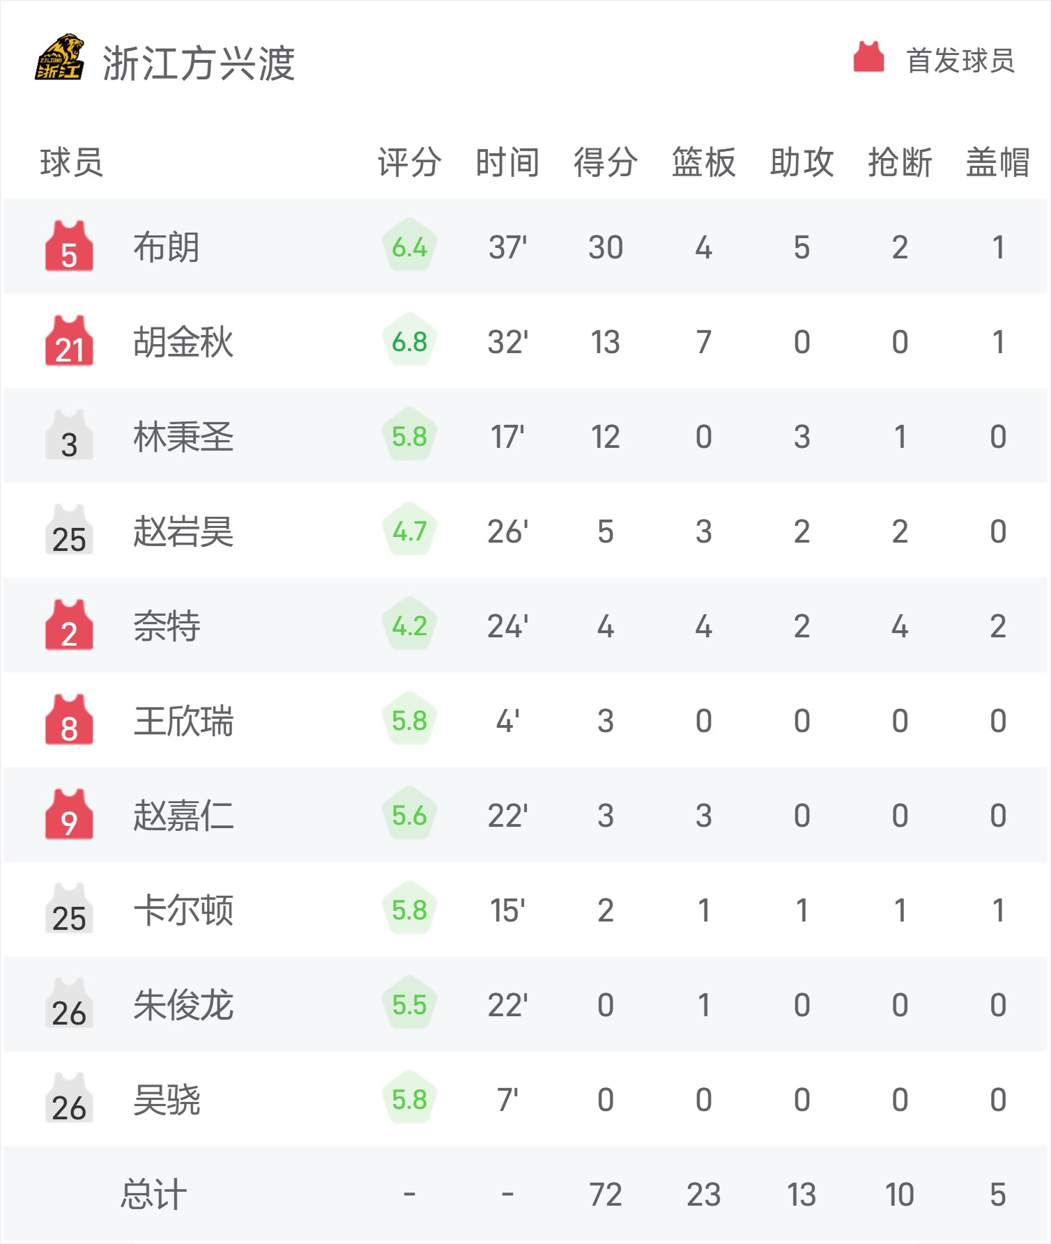Click red jersey number 9 for 赵嘉仁
Screen dimensions: 1051x1244
(x=69, y=814)
